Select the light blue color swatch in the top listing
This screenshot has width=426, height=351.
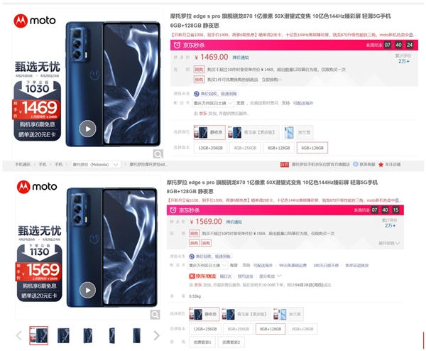[x=297, y=132]
